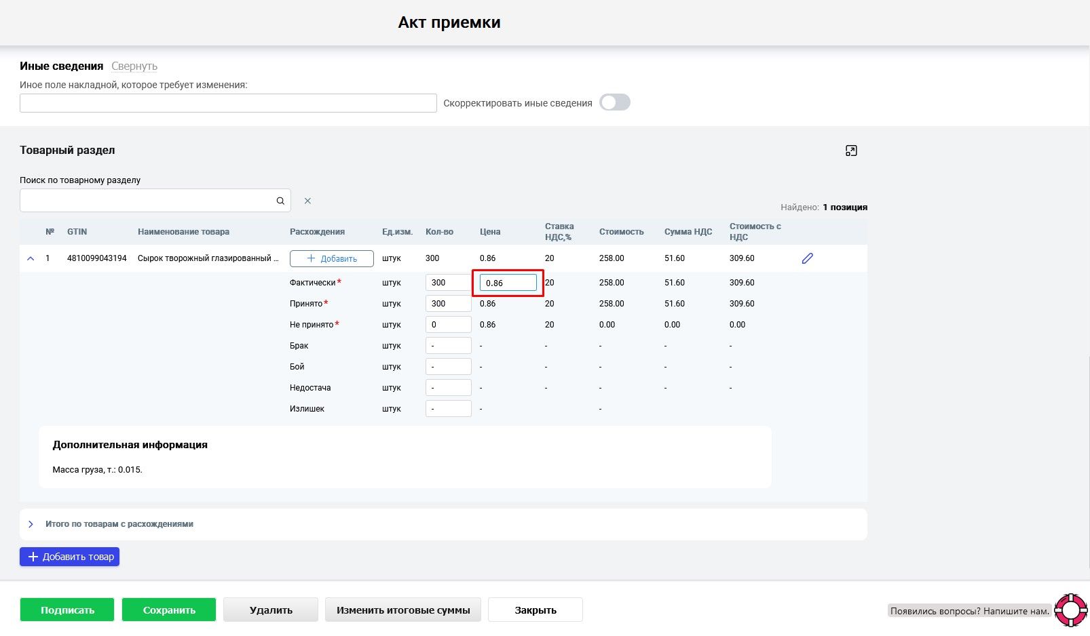
Task: Click the pencil edit icon in product row
Action: click(807, 258)
